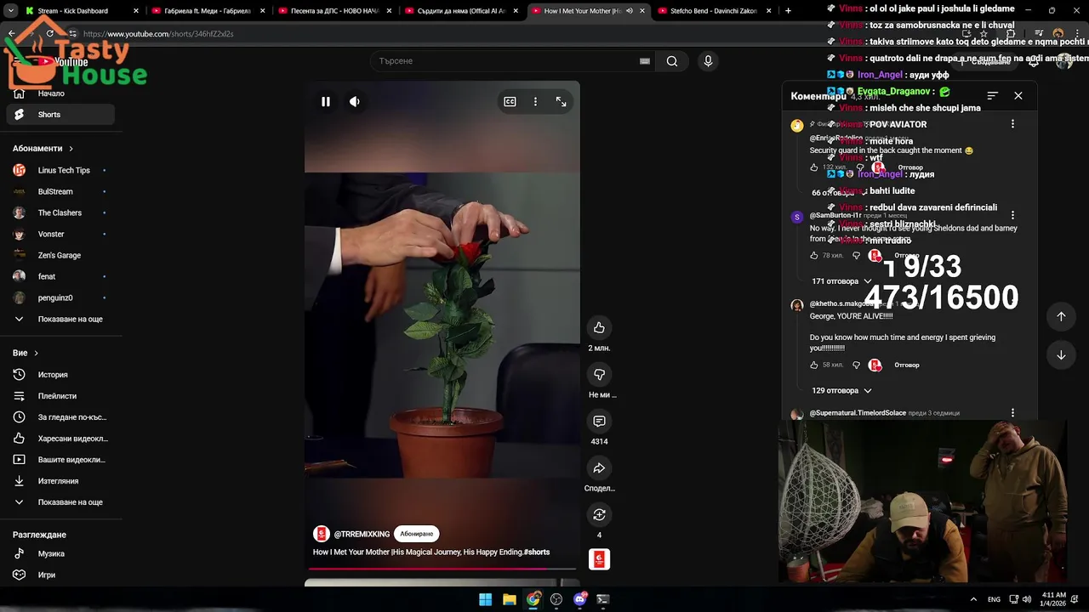Mute the How I Met Your Mother tab
1089x612 pixels.
pyautogui.click(x=630, y=11)
